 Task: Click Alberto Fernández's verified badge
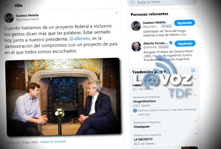(x=171, y=43)
